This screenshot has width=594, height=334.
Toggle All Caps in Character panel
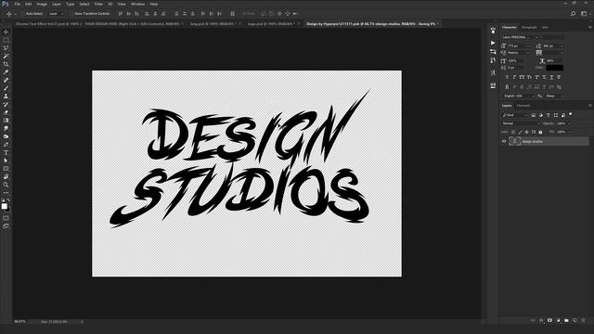point(522,77)
